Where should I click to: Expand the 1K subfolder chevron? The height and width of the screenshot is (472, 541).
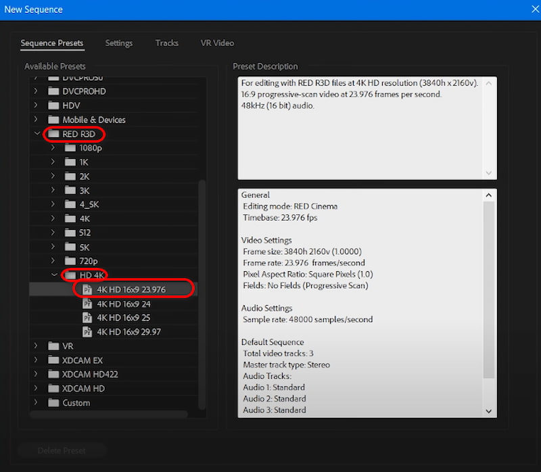[53, 162]
